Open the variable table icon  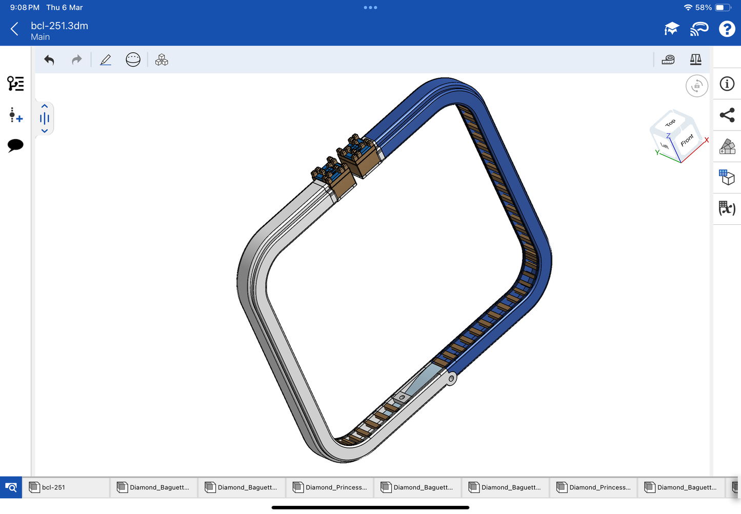727,208
